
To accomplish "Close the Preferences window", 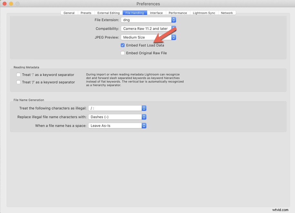I will 4,4.
